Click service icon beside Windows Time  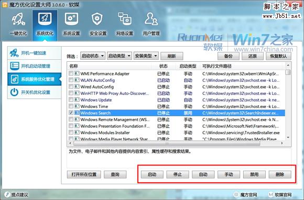point(77,106)
